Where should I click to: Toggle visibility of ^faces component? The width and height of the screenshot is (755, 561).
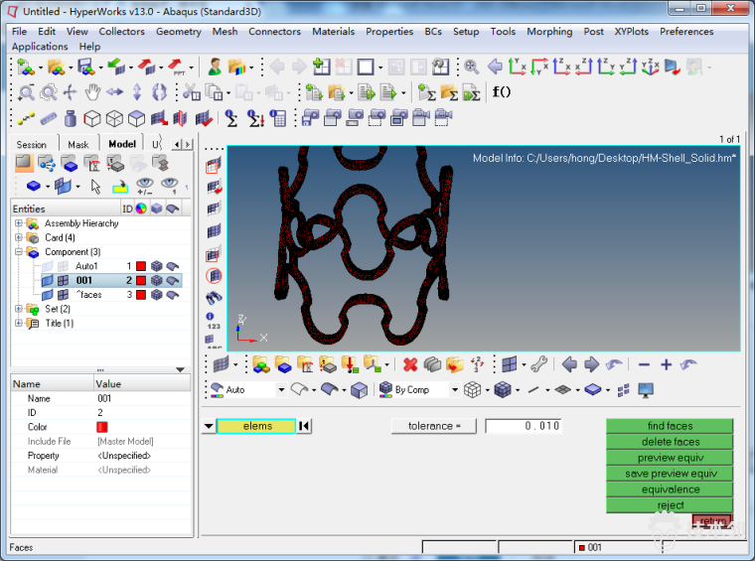(47, 295)
